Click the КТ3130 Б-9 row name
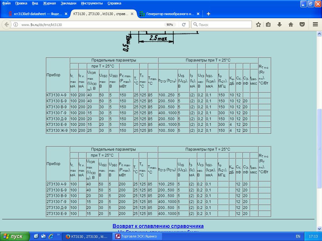This screenshot has width=322, height=241. [57, 101]
